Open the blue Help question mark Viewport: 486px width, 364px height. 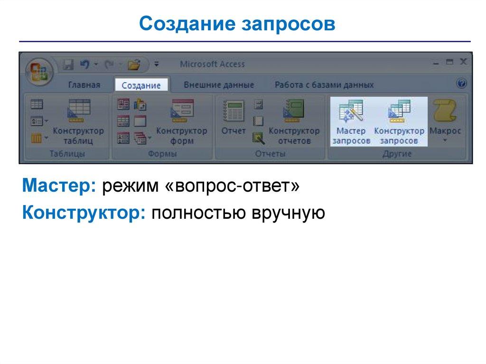[x=461, y=84]
